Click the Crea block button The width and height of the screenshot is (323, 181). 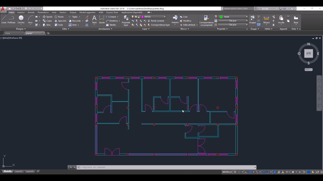point(183,17)
